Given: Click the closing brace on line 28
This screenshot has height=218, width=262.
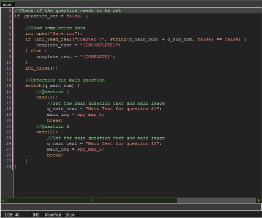Looking at the screenshot, I should point(15,166).
